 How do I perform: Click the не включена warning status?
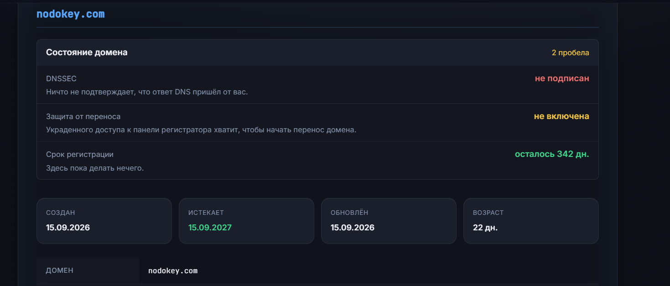point(561,116)
